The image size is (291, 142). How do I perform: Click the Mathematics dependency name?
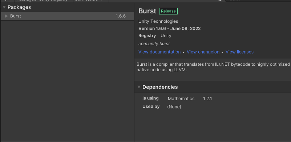181,99
